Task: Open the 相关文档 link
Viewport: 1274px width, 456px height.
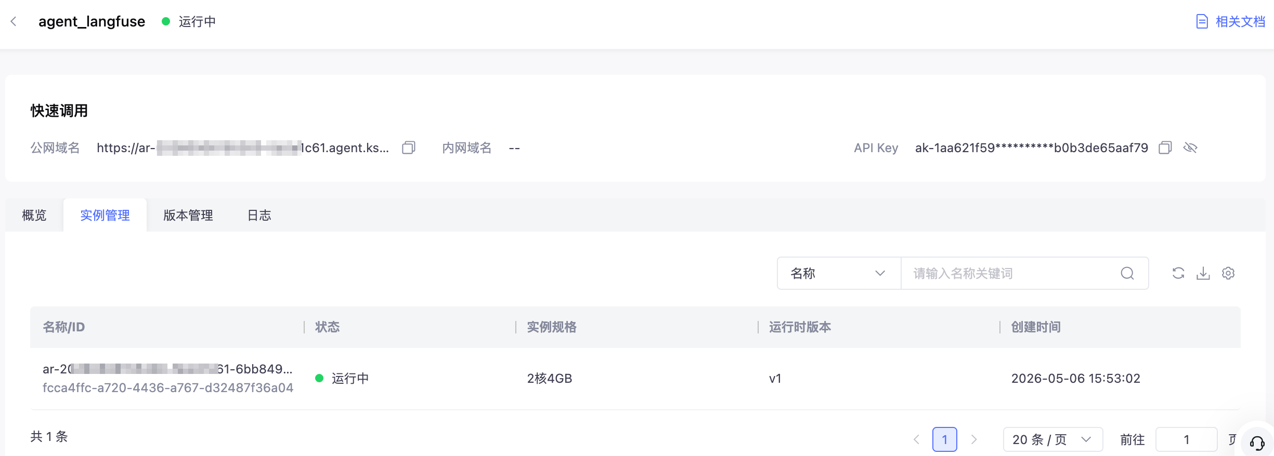Action: [x=1230, y=21]
